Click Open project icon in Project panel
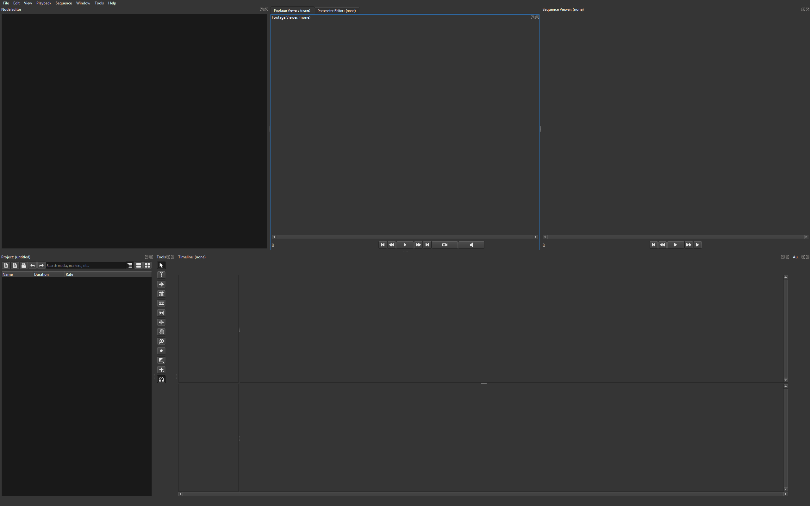810x506 pixels. 15,265
